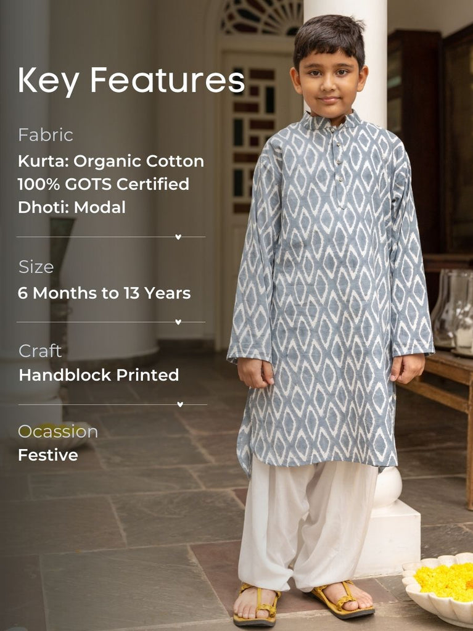473x631 pixels.
Task: Select the Festive occasion text
Action: [48, 455]
